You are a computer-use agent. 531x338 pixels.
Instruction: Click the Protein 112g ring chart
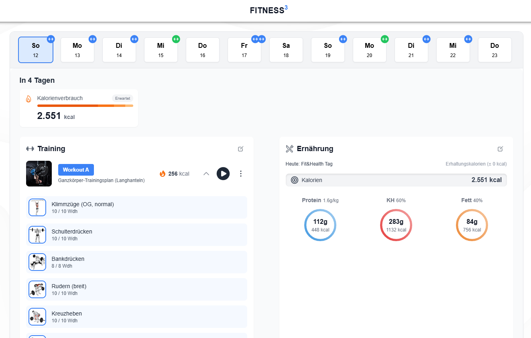[x=320, y=225]
